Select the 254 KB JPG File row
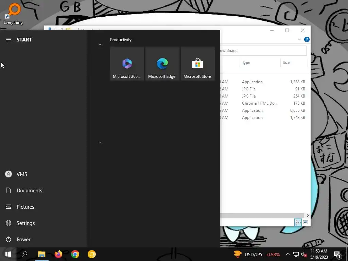This screenshot has width=348, height=261. pyautogui.click(x=264, y=96)
